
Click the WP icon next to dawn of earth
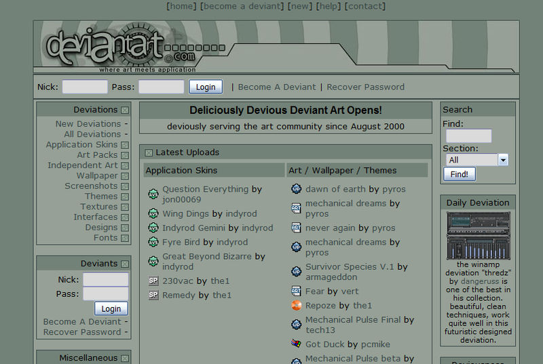point(296,188)
